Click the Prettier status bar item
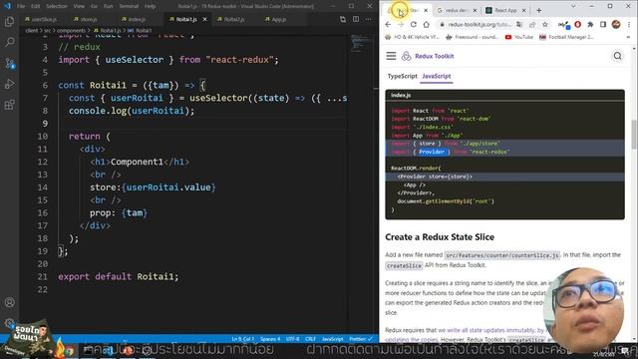Image resolution: width=638 pixels, height=359 pixels. pos(361,339)
